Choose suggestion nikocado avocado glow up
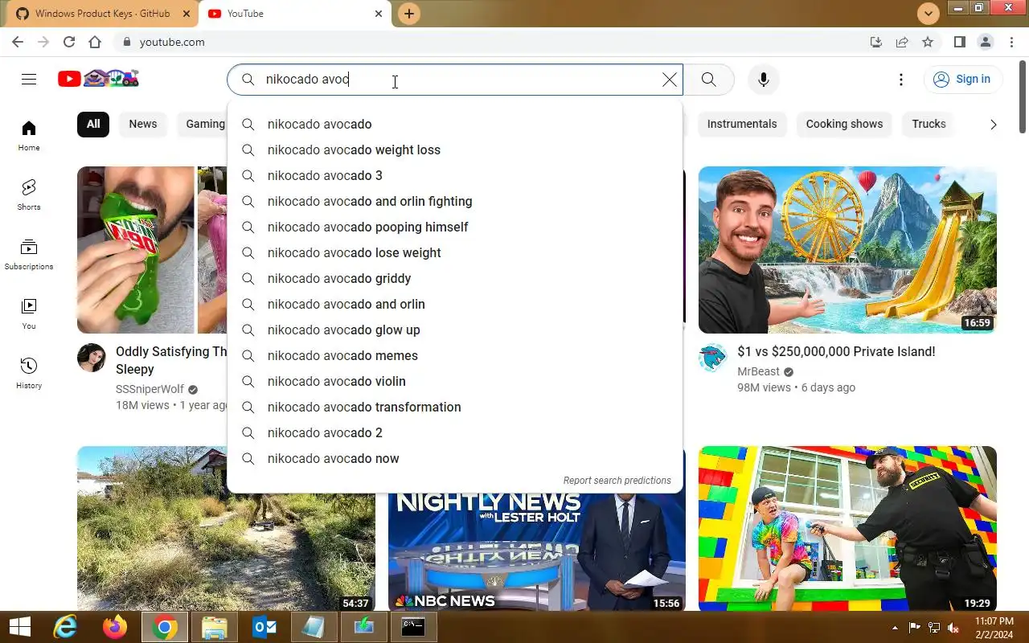Viewport: 1029px width, 643px height. pos(455,330)
